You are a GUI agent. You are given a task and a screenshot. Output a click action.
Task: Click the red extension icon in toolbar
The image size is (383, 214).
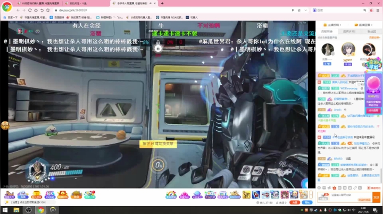[371, 10]
